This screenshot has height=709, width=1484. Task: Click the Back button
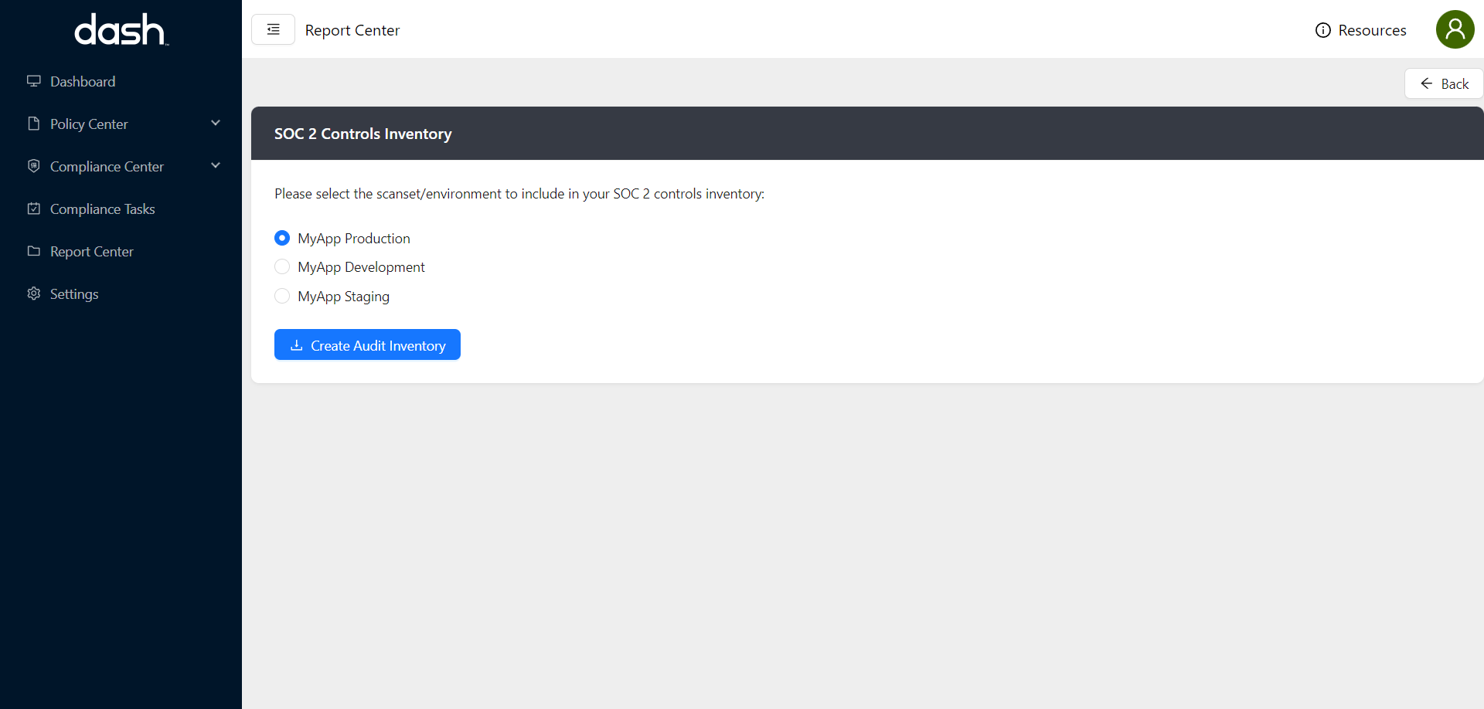coord(1444,83)
